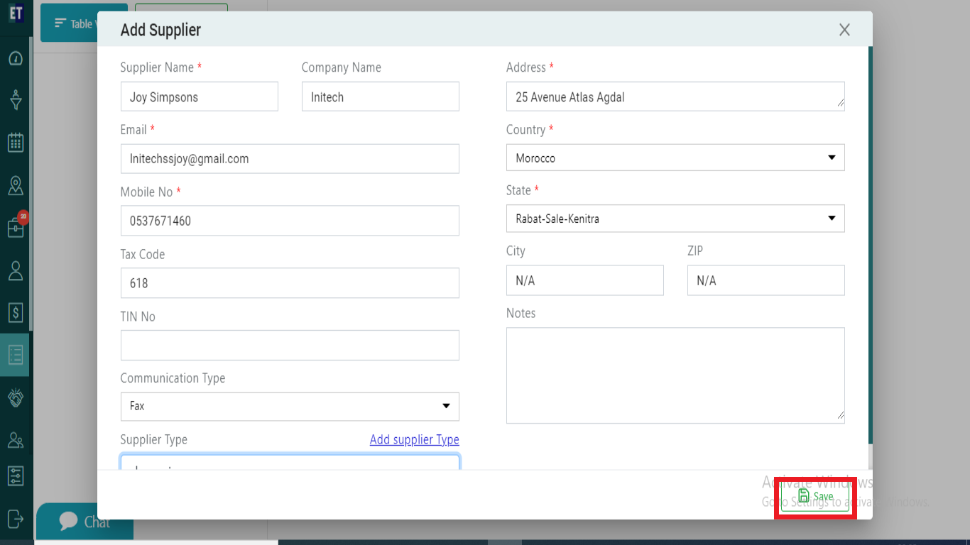Open the funnel leads icon in sidebar

click(16, 100)
